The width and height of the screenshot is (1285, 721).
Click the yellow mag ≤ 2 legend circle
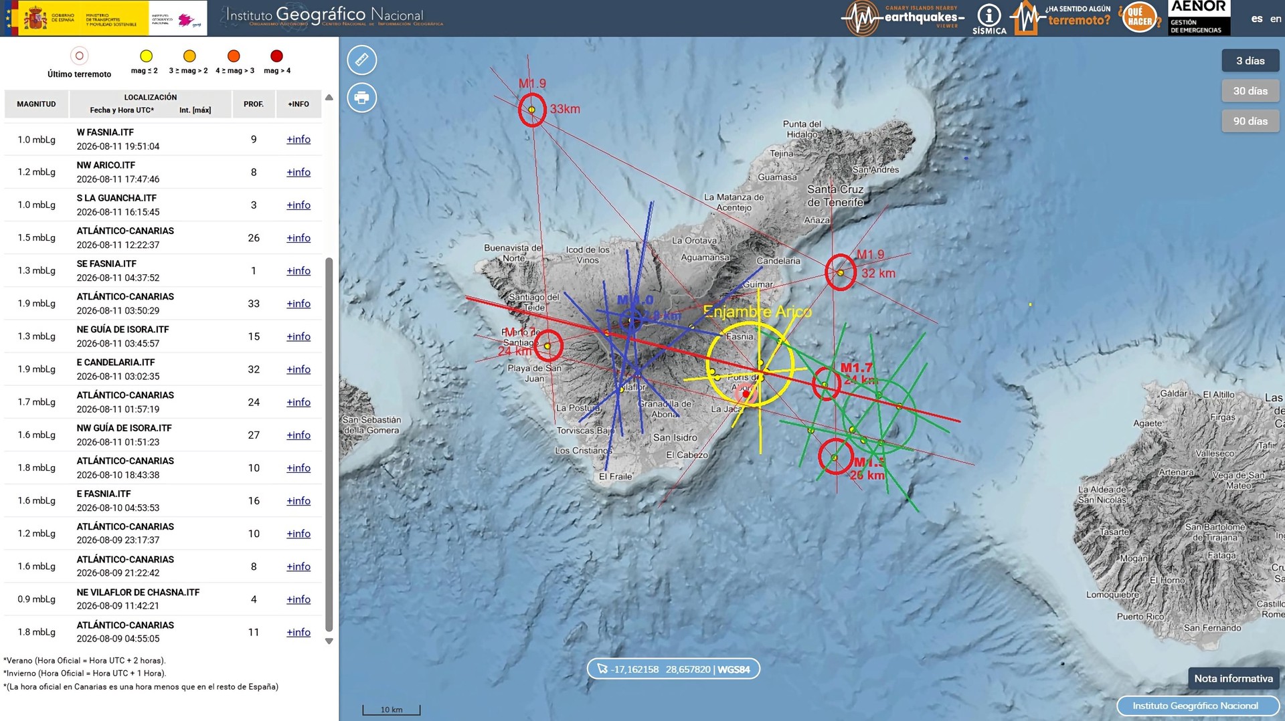pyautogui.click(x=146, y=56)
